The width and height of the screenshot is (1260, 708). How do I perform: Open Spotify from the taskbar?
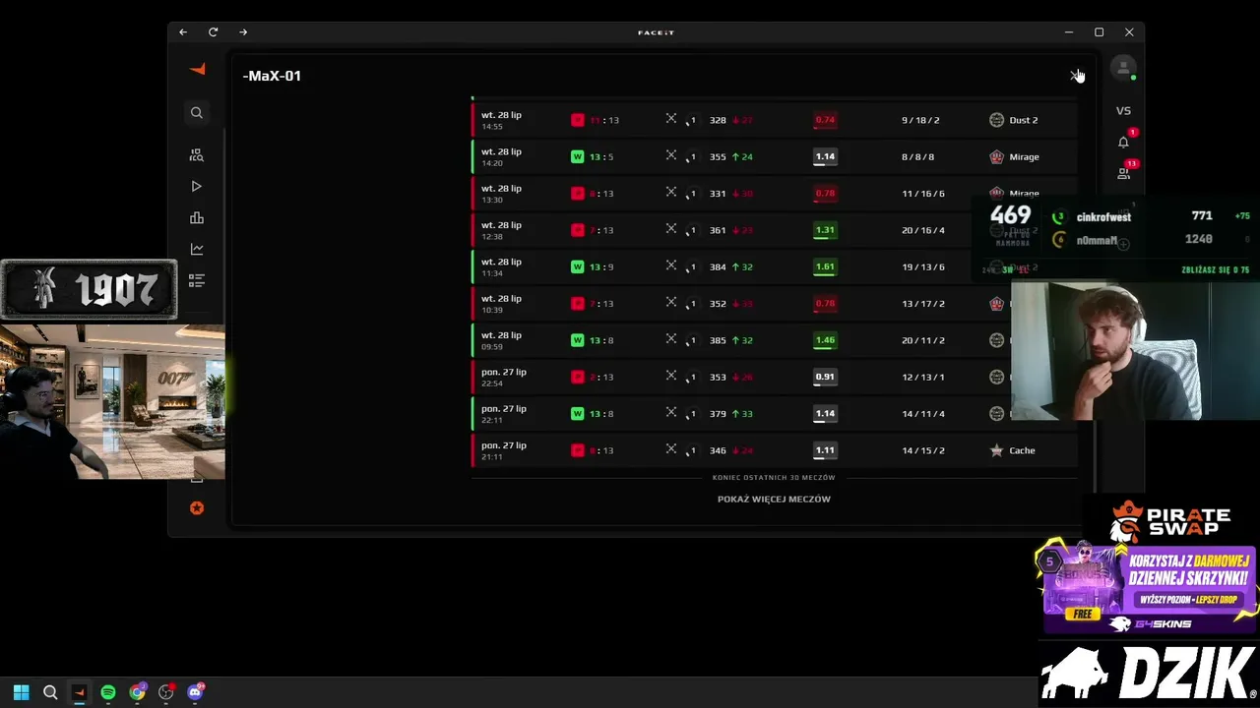coord(108,692)
